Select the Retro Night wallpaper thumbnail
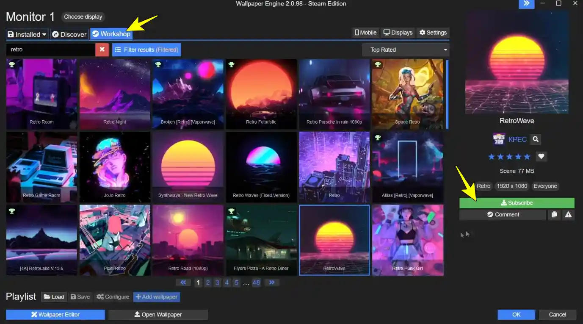Image resolution: width=583 pixels, height=324 pixels. (x=115, y=94)
